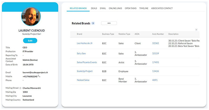This screenshot has width=209, height=110.
Task: Click the phone icon beside mobile number
Action: pos(39,76)
